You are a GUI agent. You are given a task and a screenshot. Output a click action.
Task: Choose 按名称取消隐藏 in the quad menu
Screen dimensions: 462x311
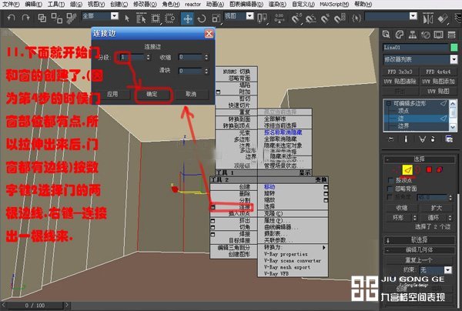(x=283, y=132)
